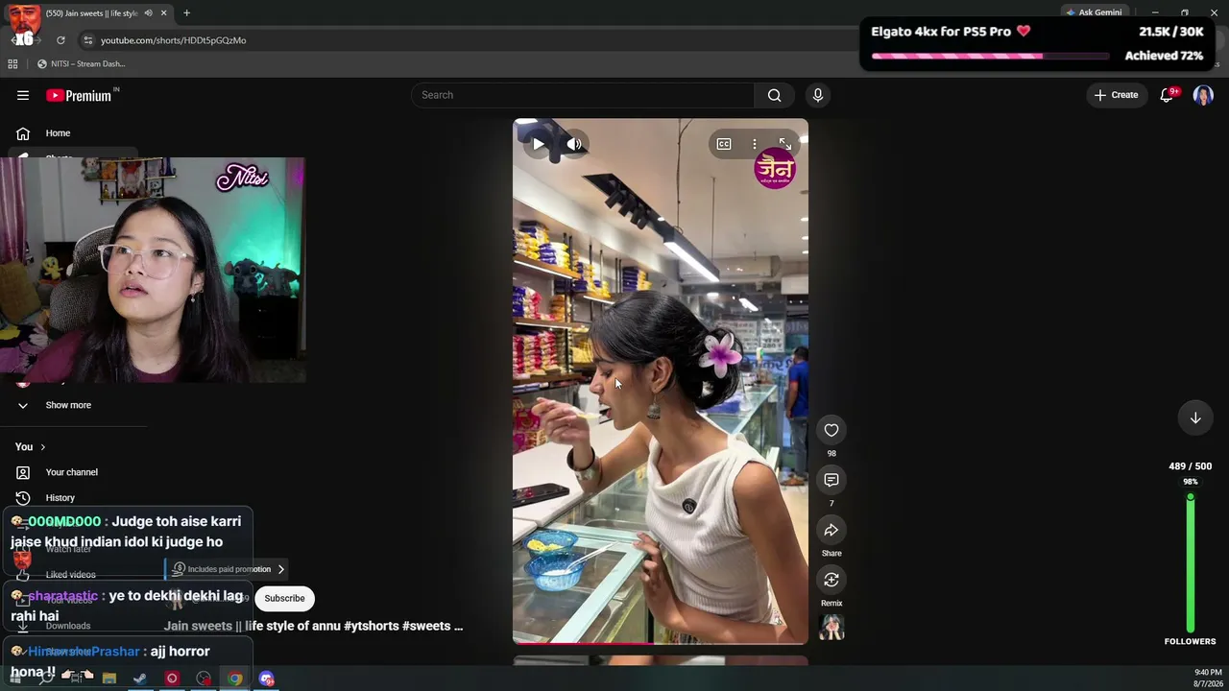1229x691 pixels.
Task: Open Home in the sidebar
Action: pos(73,133)
